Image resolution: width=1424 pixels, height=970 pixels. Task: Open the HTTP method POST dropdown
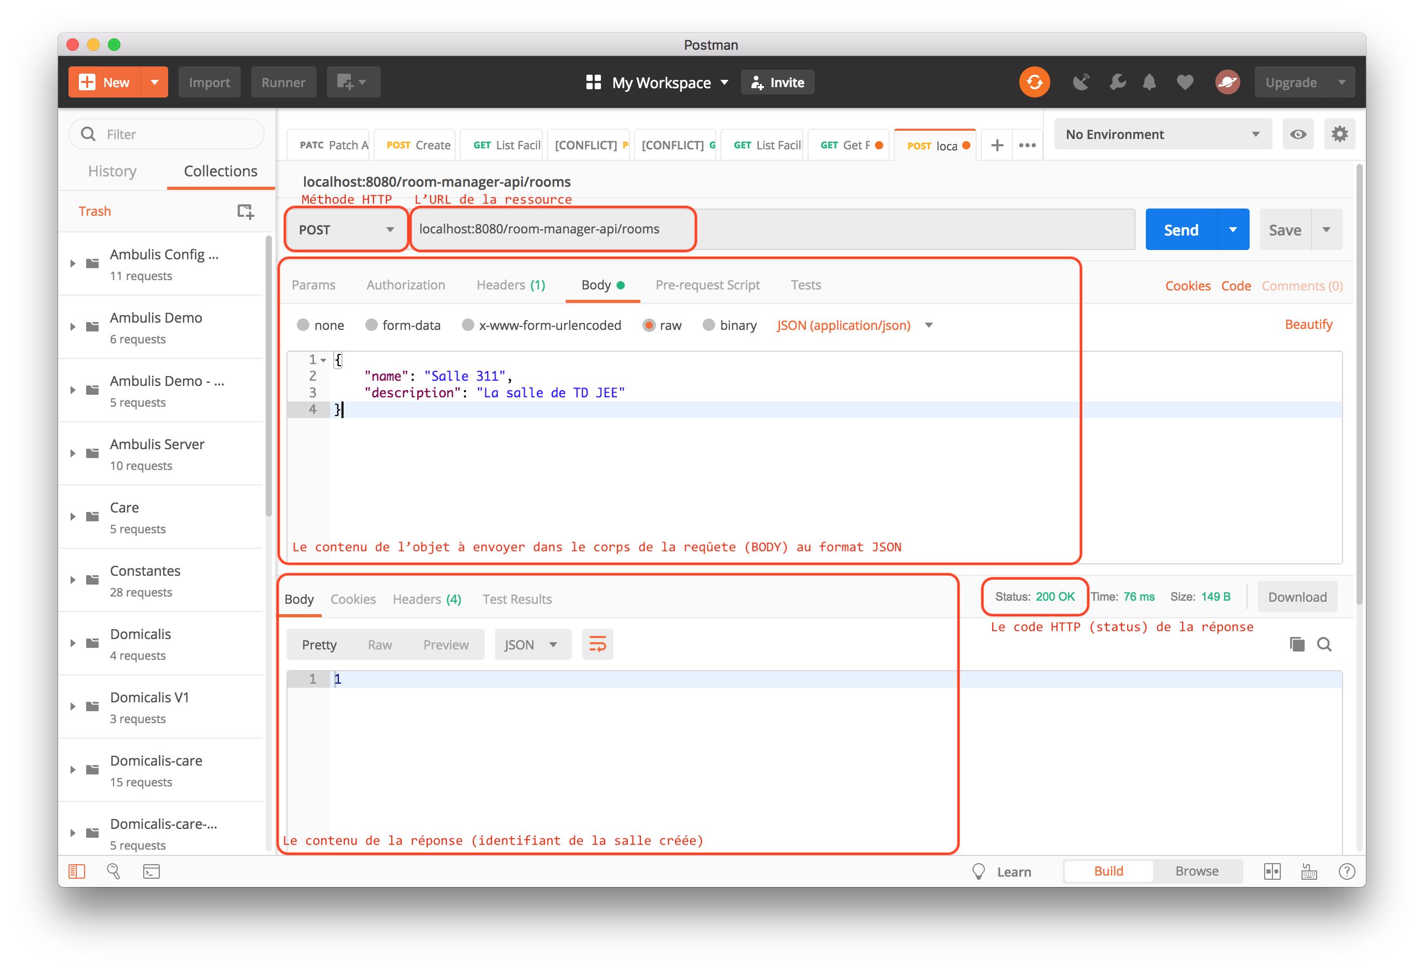pos(346,230)
